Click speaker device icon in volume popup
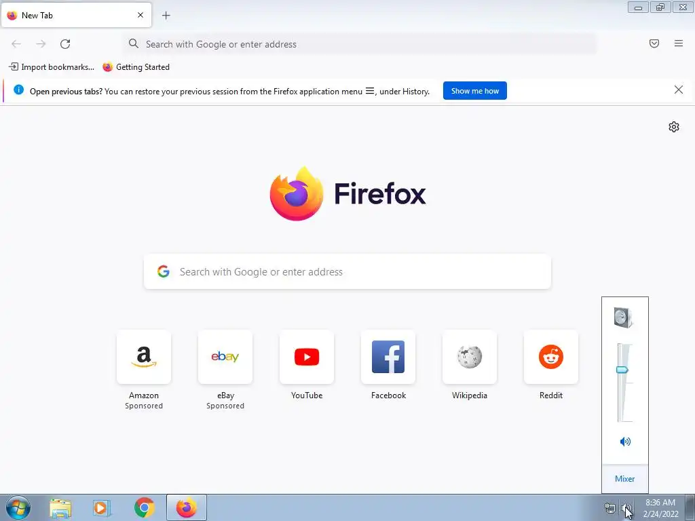Screen dimensions: 695x521 [624, 317]
